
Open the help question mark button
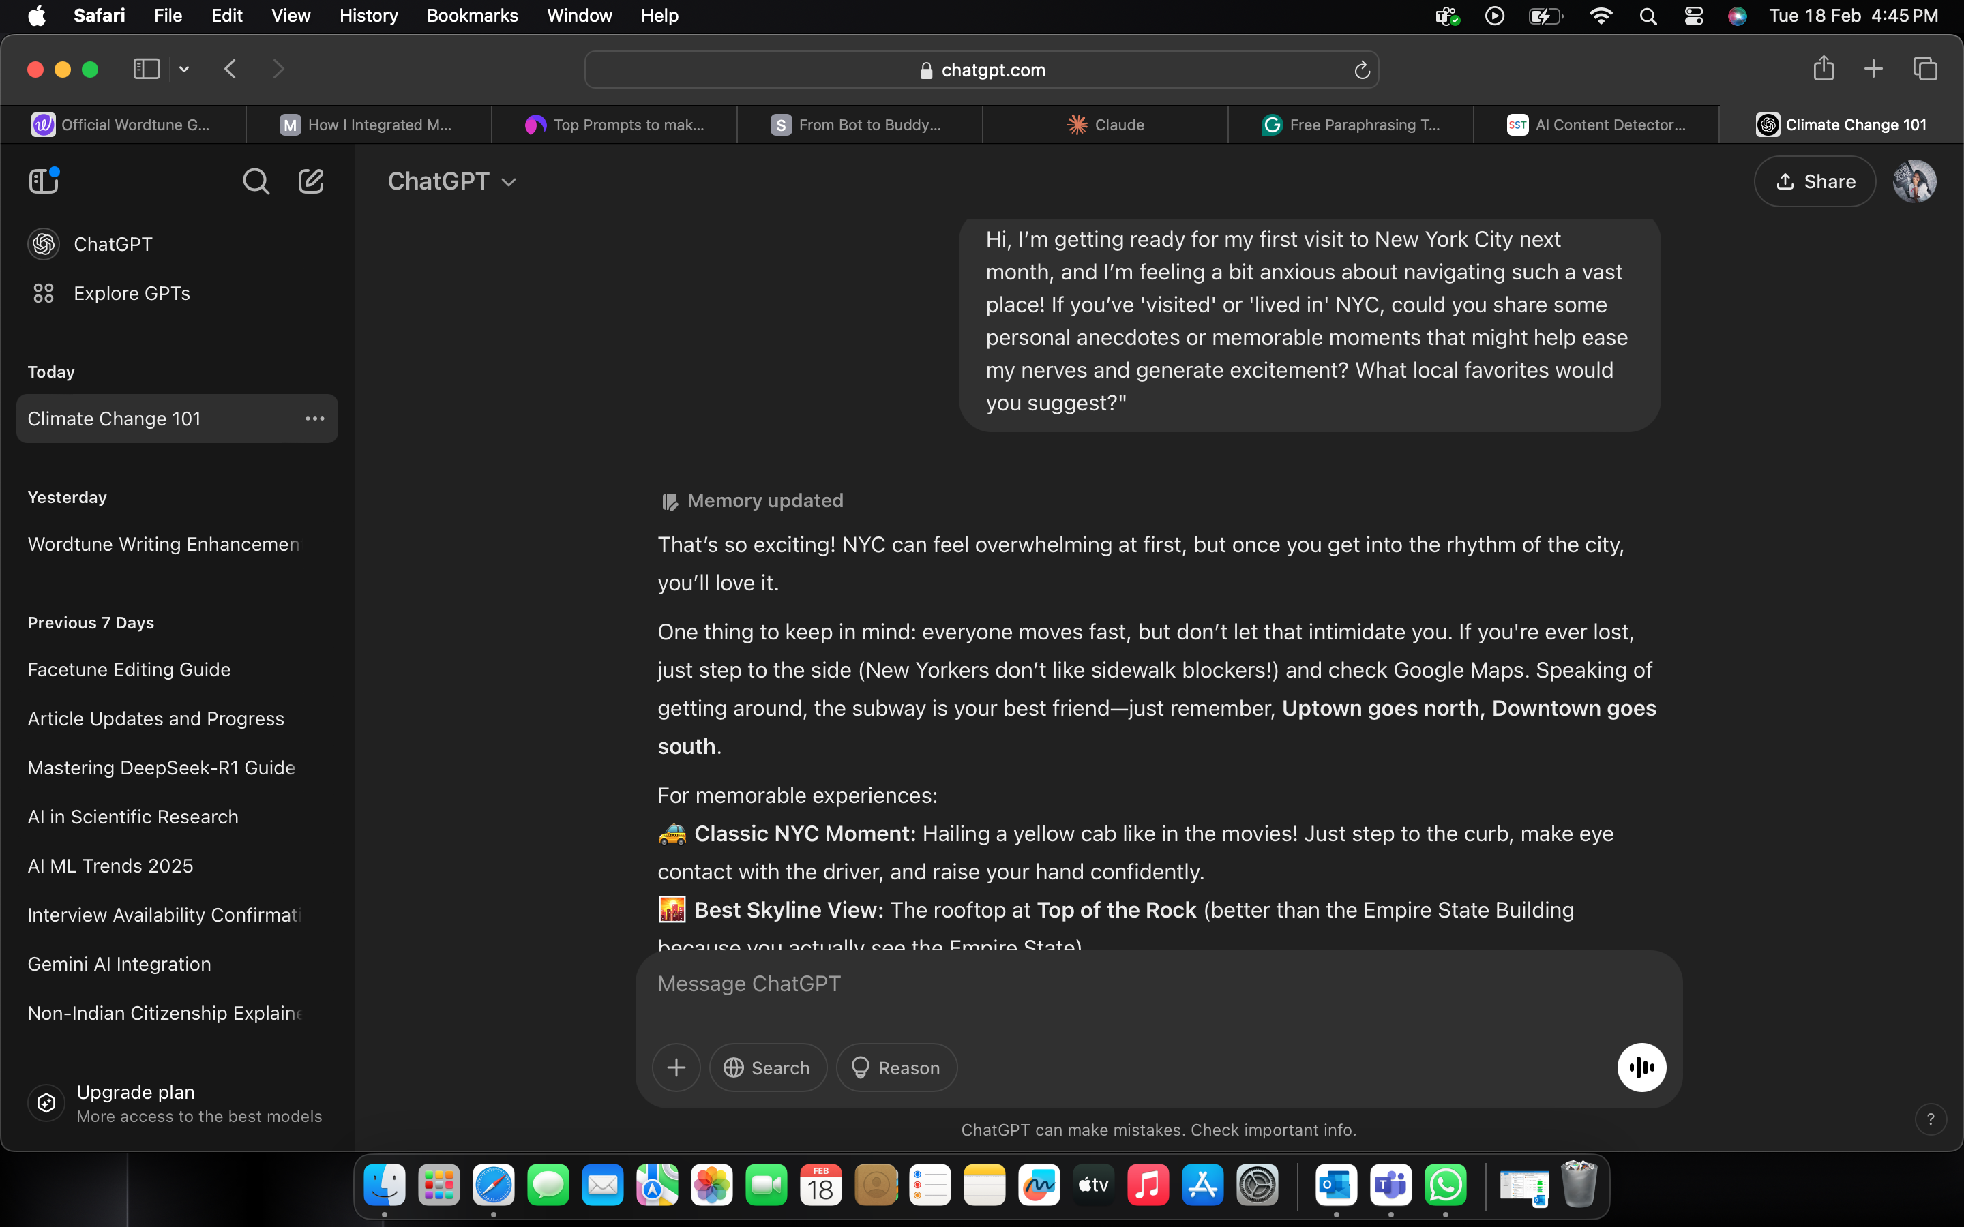tap(1930, 1119)
